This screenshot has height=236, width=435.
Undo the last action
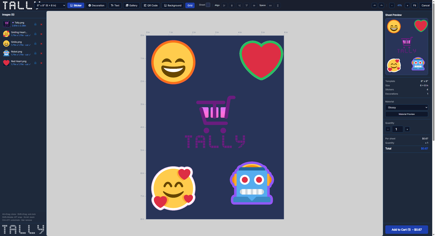click(374, 5)
